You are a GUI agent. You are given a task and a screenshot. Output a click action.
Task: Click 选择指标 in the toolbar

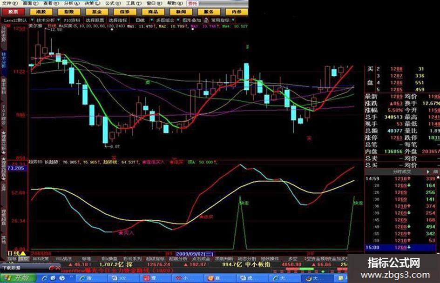[118, 20]
